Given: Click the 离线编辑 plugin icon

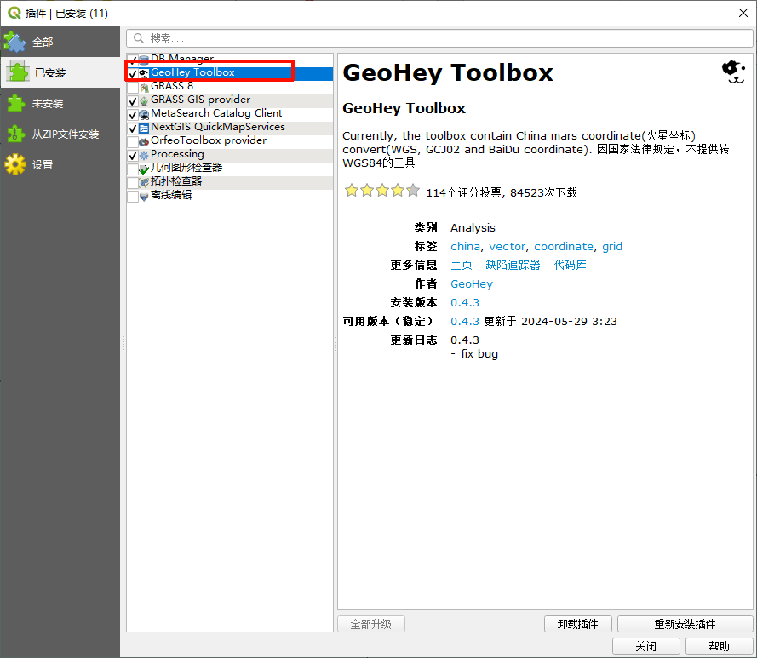Looking at the screenshot, I should click(144, 197).
